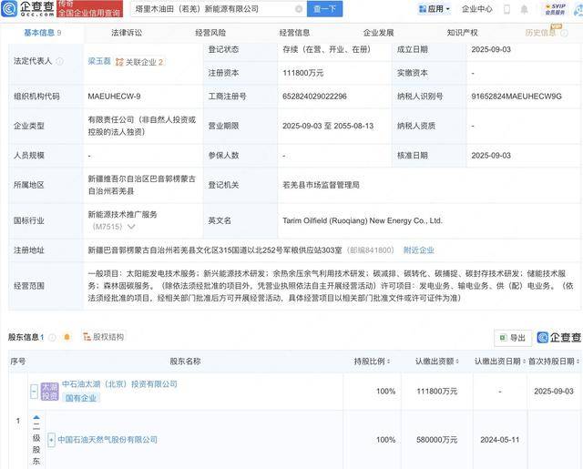Switch to the 历史信息 tab
Screen dimensions: 583x469
pos(540,33)
